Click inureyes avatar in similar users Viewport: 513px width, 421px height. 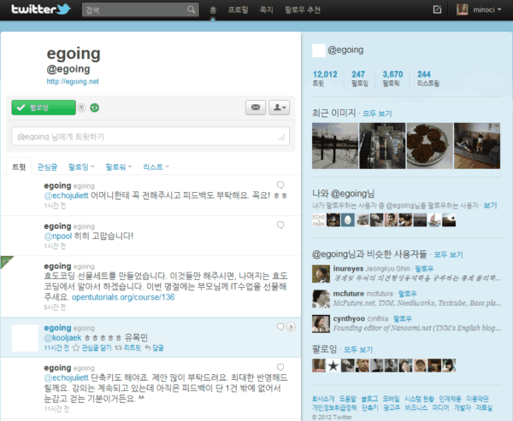click(x=321, y=273)
